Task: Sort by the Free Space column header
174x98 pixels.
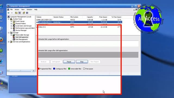Action: (x=101, y=17)
